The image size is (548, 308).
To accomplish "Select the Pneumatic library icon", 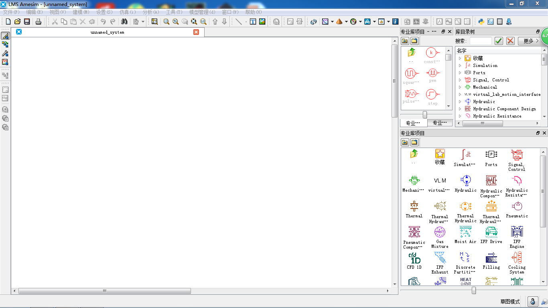I will click(517, 207).
